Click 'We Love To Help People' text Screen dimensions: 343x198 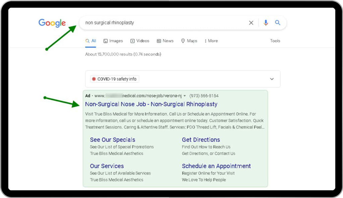[204, 180]
